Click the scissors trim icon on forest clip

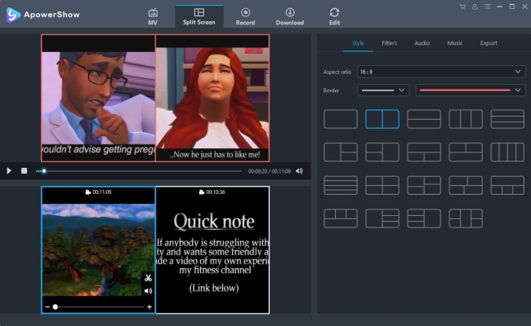148,278
